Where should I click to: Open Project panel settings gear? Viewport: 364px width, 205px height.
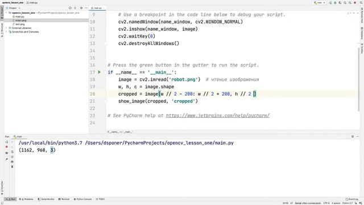(81, 8)
